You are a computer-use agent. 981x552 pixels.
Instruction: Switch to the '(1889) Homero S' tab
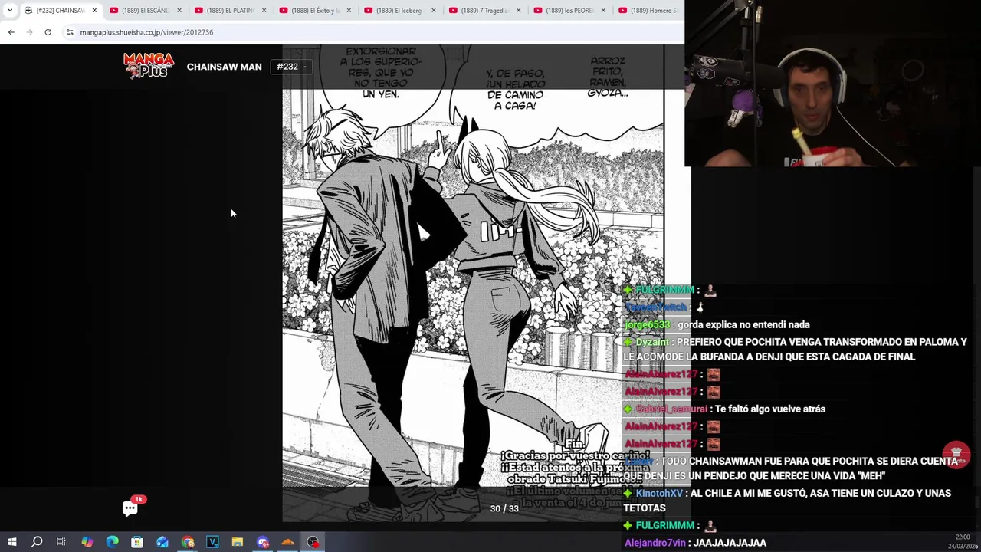pyautogui.click(x=648, y=11)
